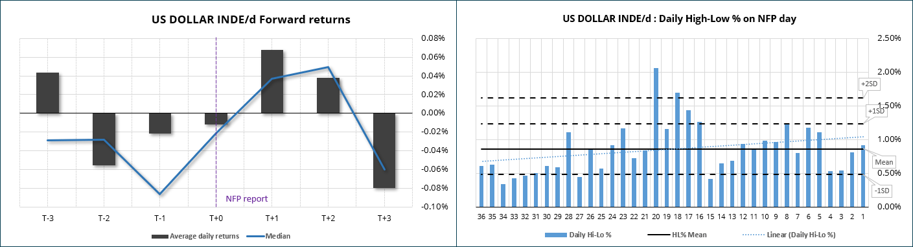Screen dimensions: 913x247
Task: Click the bar at period 18
Action: tap(678, 150)
